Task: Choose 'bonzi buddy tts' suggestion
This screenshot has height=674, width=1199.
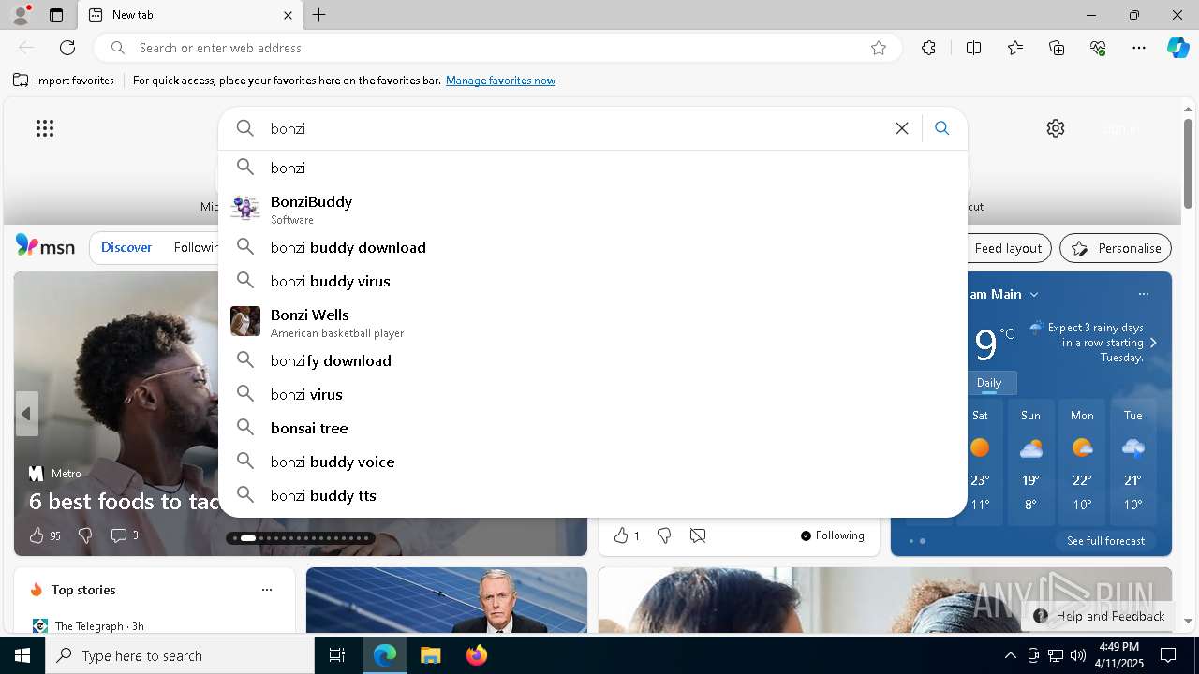Action: click(593, 495)
